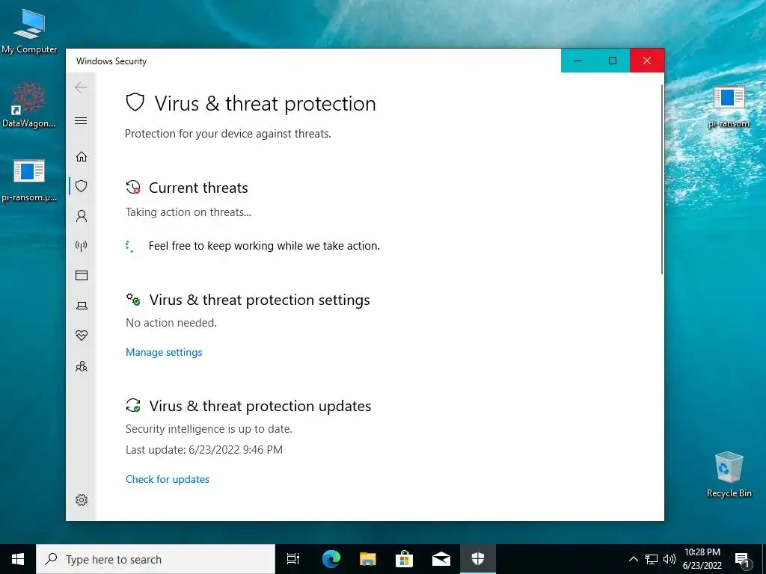The height and width of the screenshot is (574, 766).
Task: Go back with the left arrow
Action: click(x=81, y=88)
